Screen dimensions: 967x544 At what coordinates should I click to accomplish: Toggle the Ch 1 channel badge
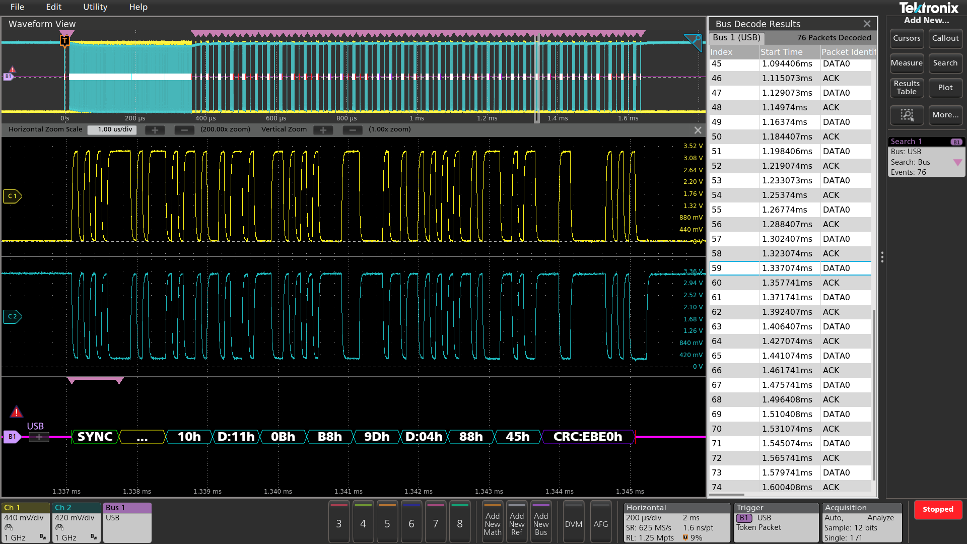coord(25,522)
